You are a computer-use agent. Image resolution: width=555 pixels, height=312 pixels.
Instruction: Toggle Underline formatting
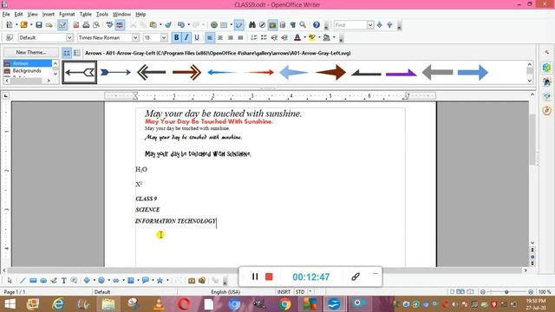pyautogui.click(x=197, y=37)
